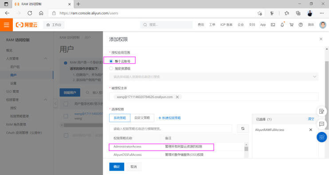Open the 工单 menu
Screen dimensions: 329x175
point(212,25)
